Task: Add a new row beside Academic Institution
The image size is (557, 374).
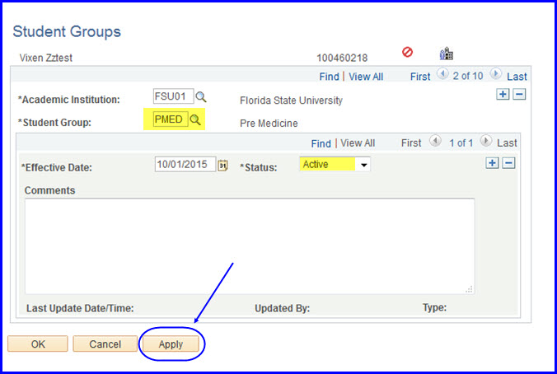Action: (503, 95)
